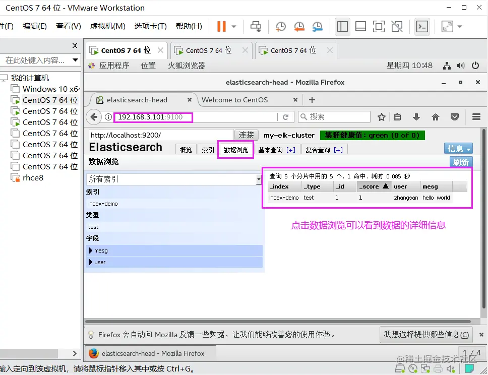Expand the user field filter
The width and height of the screenshot is (488, 375).
(174, 262)
